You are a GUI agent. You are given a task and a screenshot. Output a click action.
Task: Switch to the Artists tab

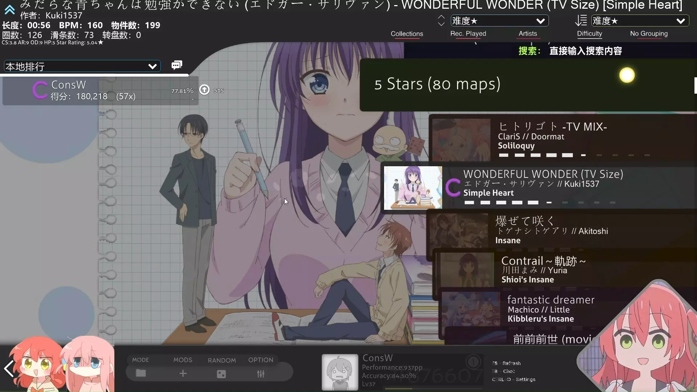coord(528,34)
